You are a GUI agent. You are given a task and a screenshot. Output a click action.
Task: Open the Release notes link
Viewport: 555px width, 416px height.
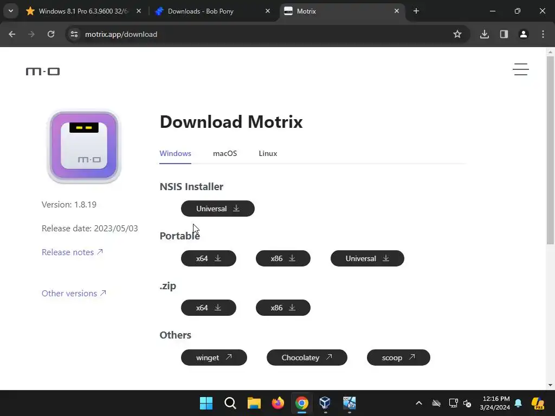72,252
